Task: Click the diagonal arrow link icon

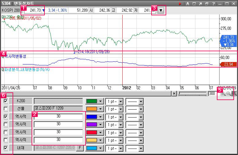Action: [x=201, y=4]
